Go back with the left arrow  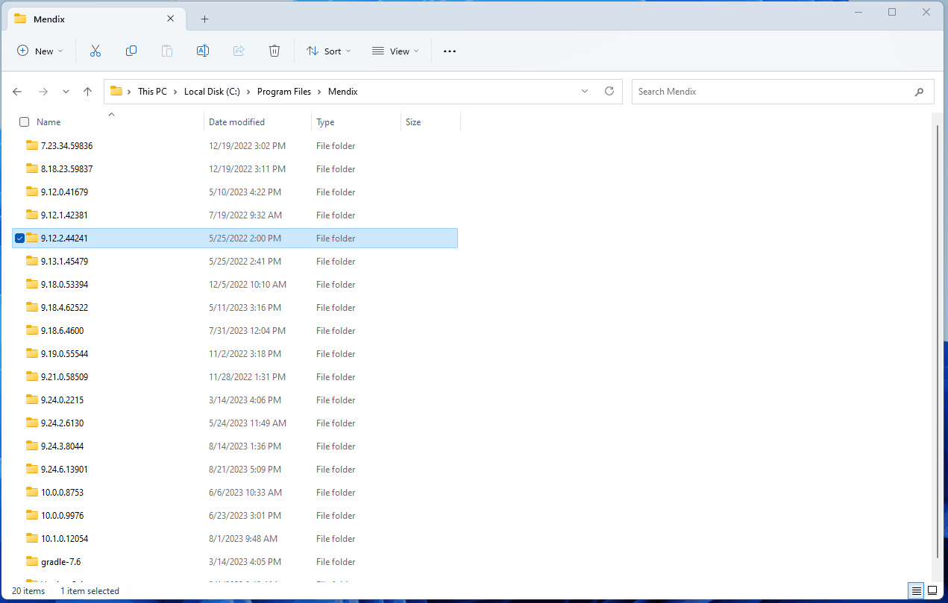pos(17,92)
